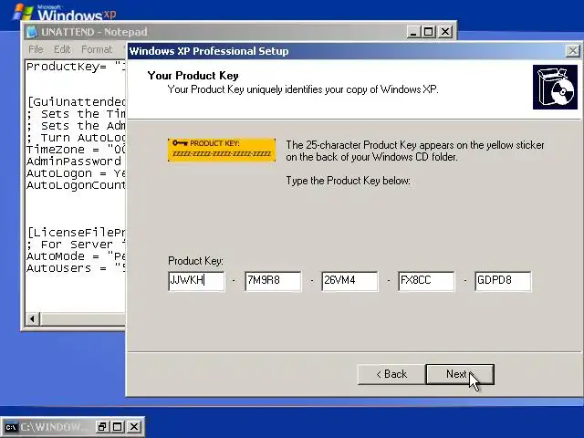The height and width of the screenshot is (438, 584).
Task: Restore the minimized C:\WINDOW command window
Action: 101,426
